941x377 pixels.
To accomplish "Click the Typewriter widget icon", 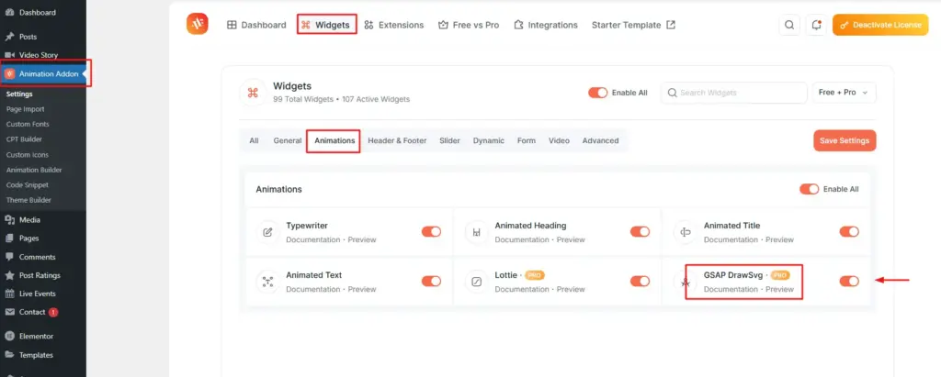I will [267, 232].
